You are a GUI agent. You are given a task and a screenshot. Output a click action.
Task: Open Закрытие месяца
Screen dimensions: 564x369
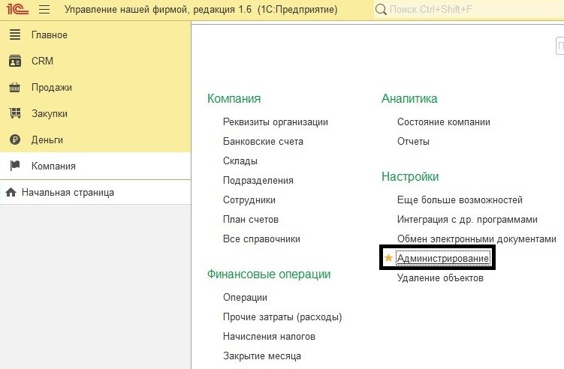point(261,356)
